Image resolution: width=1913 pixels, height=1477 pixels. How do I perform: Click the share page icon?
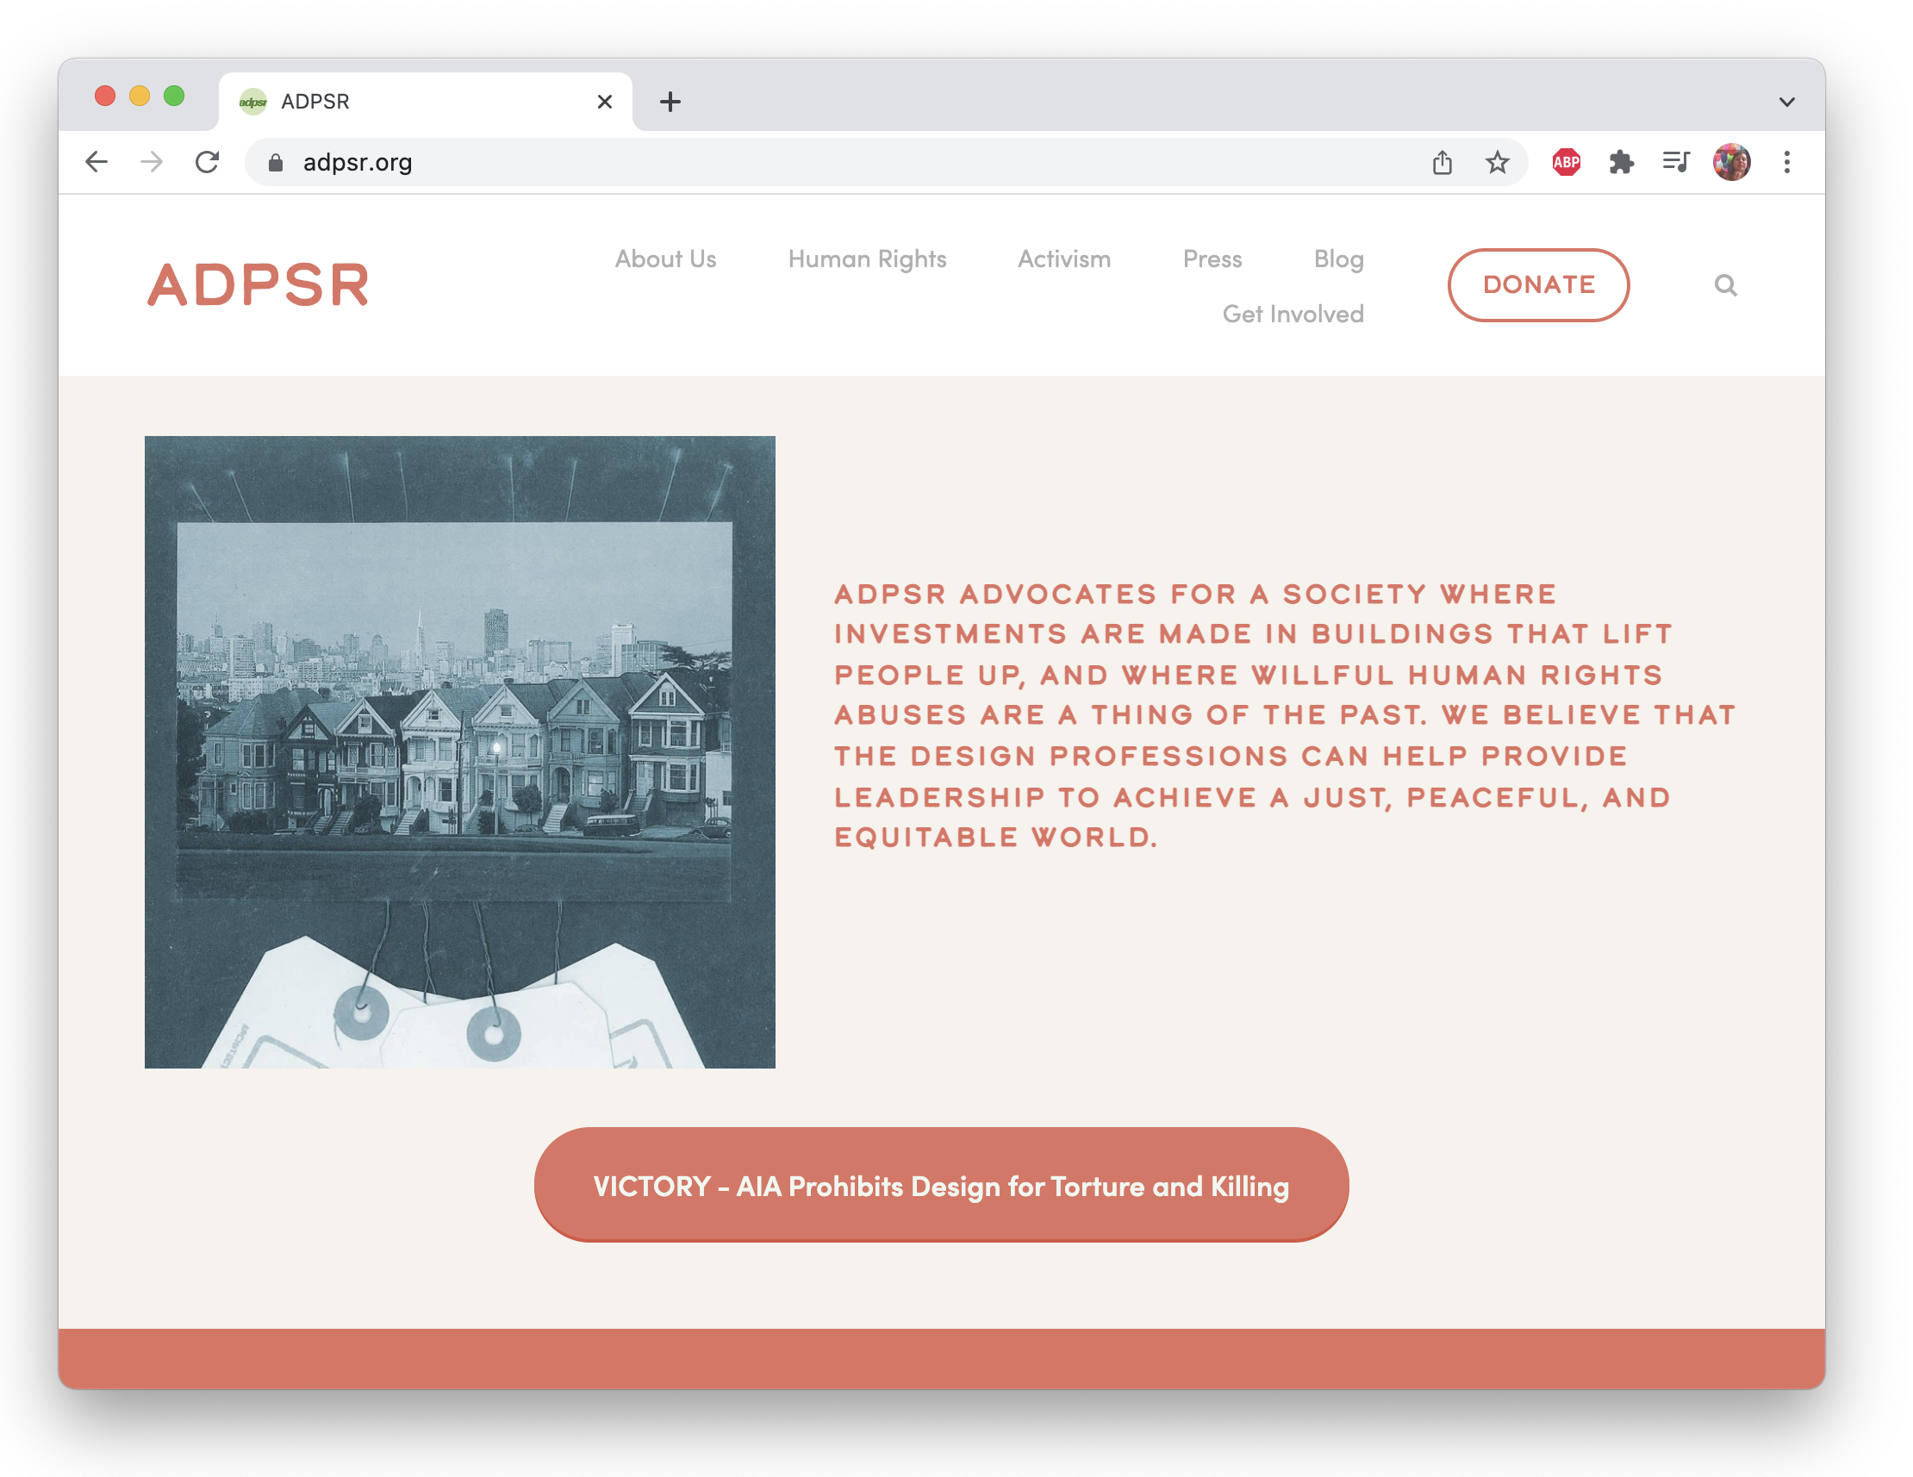point(1442,162)
